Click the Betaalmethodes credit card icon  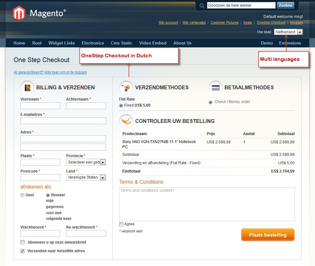(x=216, y=87)
